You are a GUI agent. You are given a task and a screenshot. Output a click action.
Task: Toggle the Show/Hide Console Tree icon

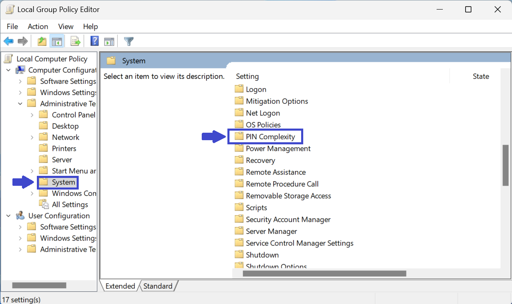(x=57, y=41)
